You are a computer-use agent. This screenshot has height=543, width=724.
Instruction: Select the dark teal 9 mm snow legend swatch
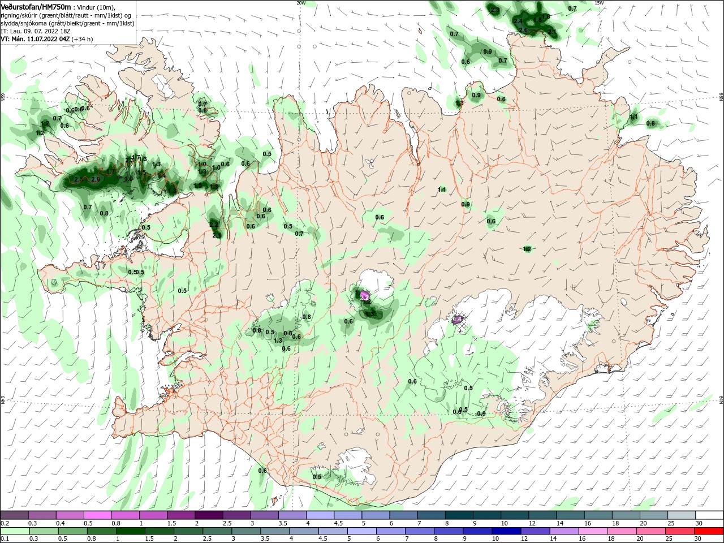(486, 515)
